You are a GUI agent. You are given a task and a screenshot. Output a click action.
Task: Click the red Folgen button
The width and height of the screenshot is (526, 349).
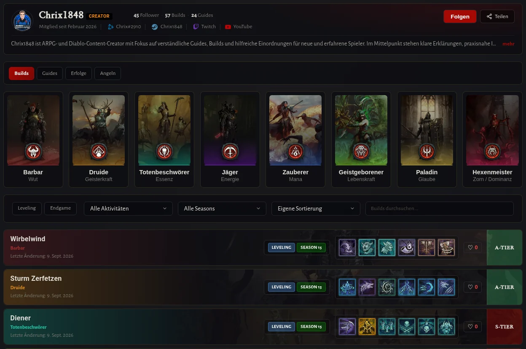tap(460, 16)
